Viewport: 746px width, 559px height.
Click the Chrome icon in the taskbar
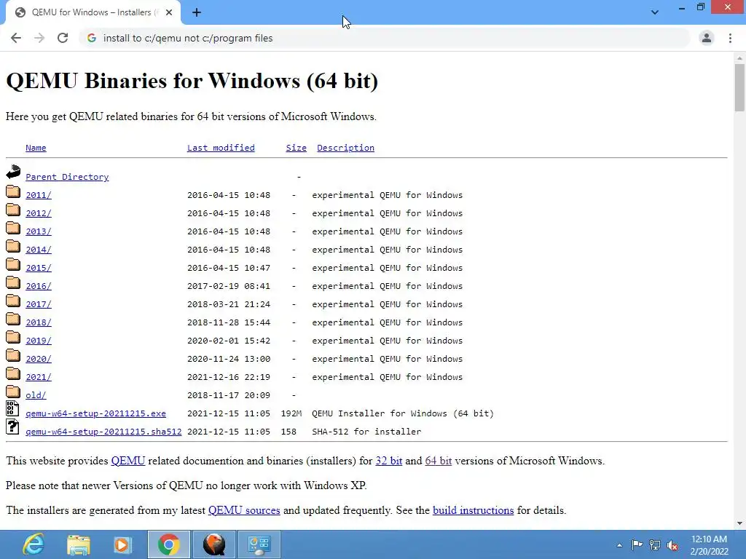click(x=168, y=544)
